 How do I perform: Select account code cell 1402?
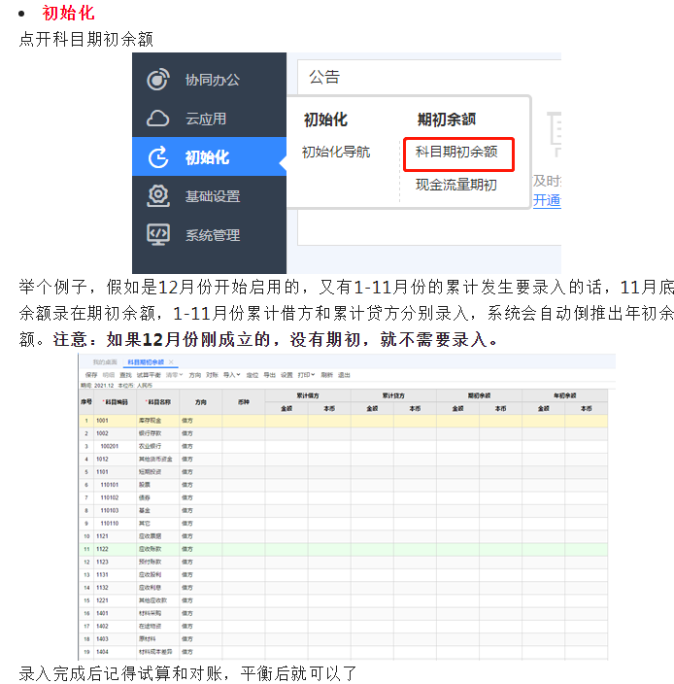(x=116, y=627)
